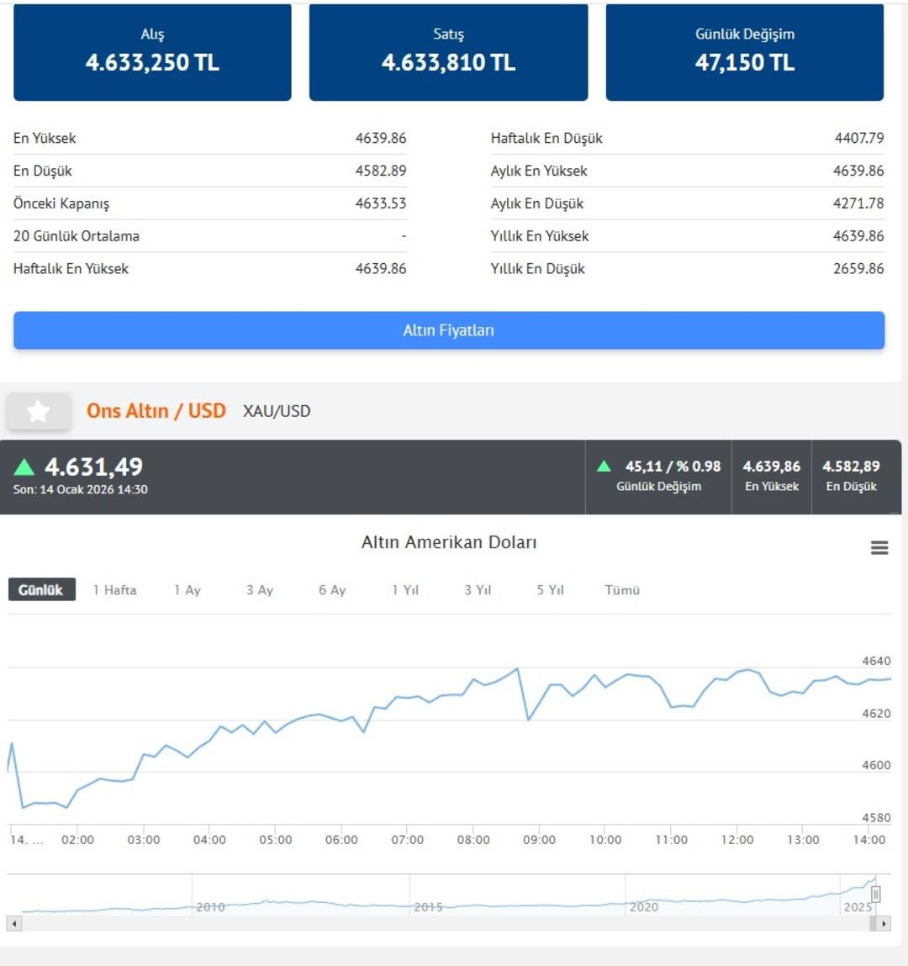Choose the 5 Yıl chart range
Viewport: 908px width, 966px height.
[x=550, y=590]
